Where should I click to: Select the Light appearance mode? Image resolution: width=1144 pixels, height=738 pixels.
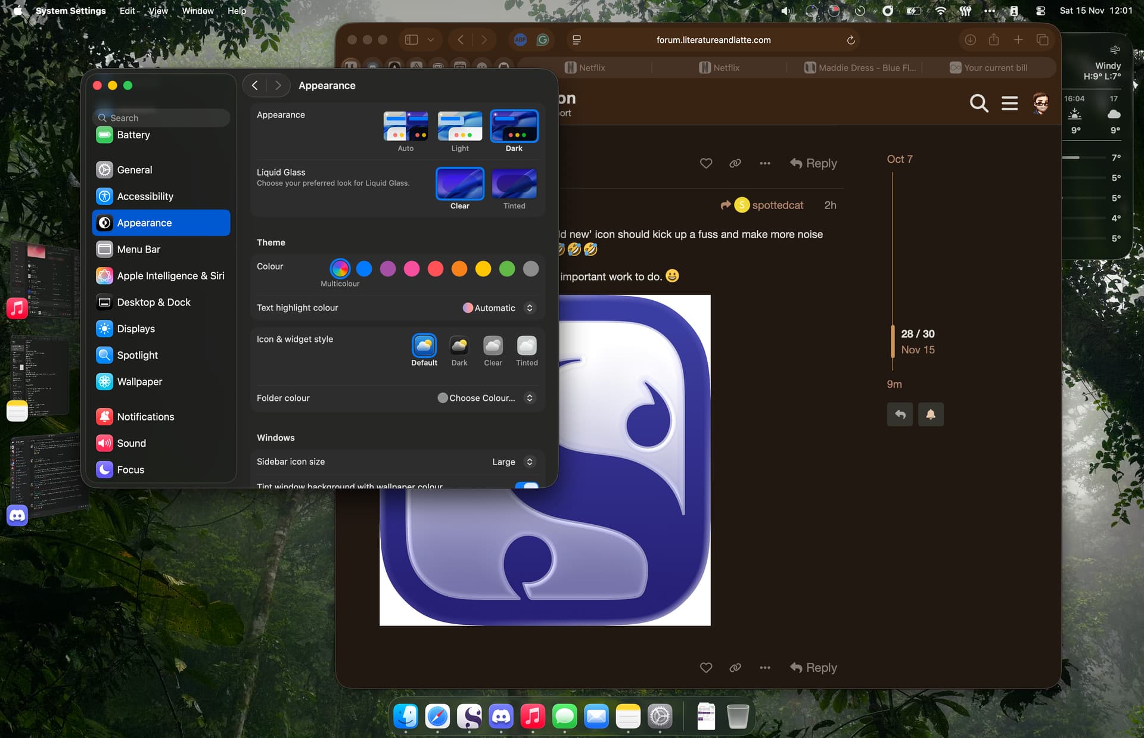[459, 127]
